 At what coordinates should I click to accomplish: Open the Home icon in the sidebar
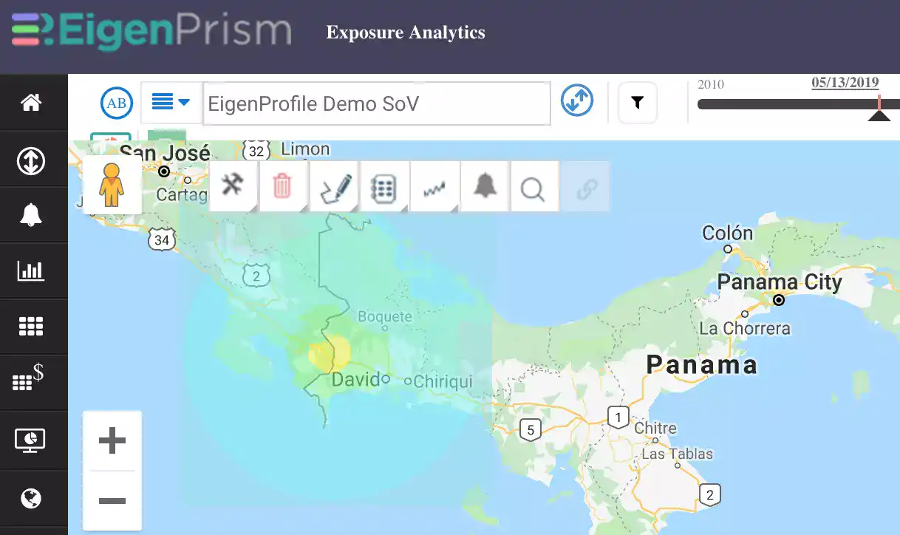click(x=31, y=103)
